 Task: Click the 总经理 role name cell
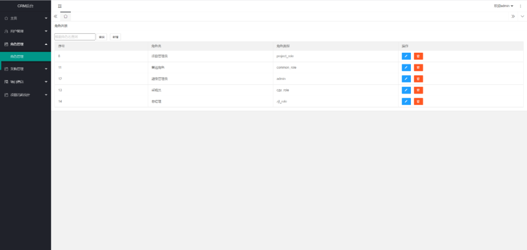[210, 101]
